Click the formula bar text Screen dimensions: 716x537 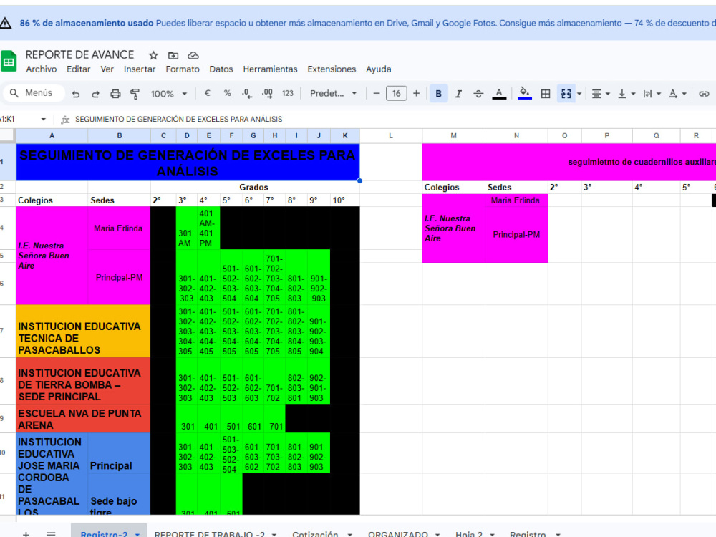pyautogui.click(x=178, y=119)
